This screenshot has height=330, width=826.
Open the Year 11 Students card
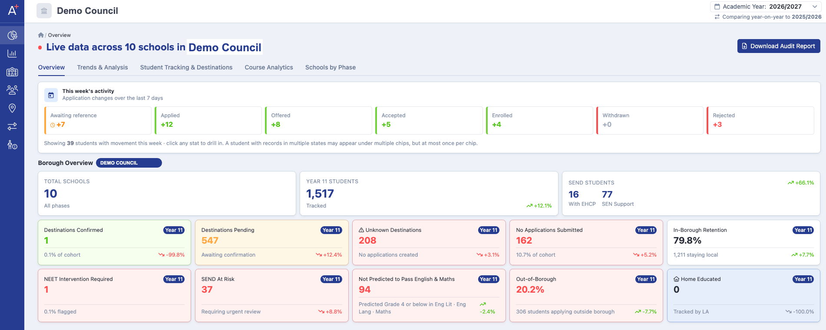pyautogui.click(x=429, y=193)
